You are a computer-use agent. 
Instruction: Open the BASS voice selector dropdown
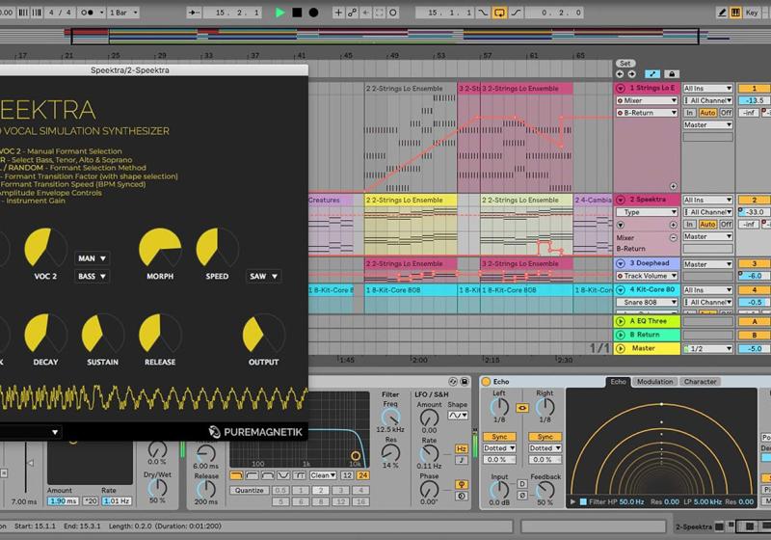93,276
